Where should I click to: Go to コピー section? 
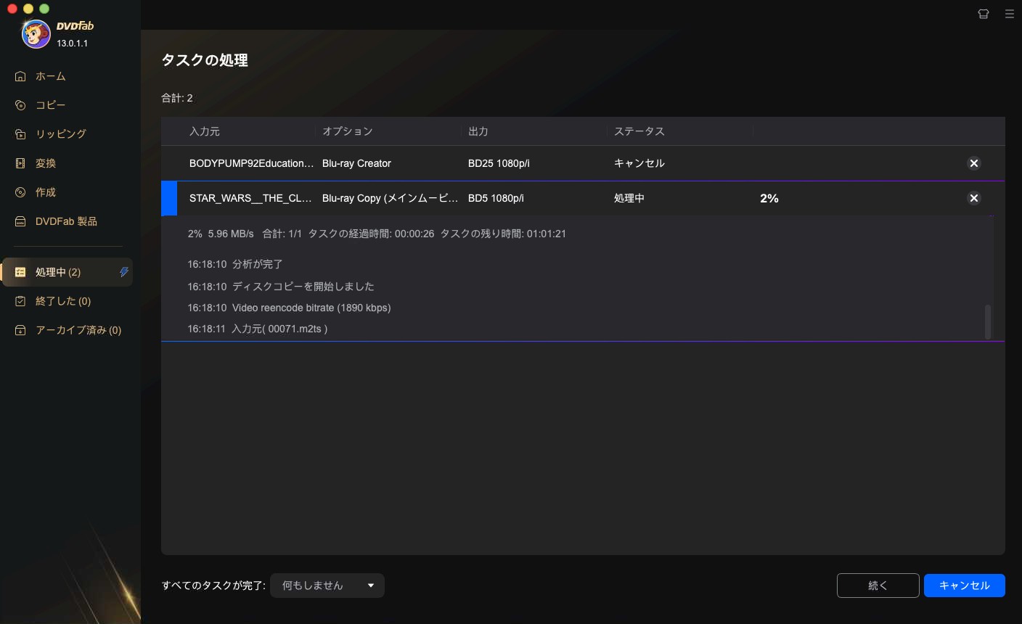pos(51,105)
